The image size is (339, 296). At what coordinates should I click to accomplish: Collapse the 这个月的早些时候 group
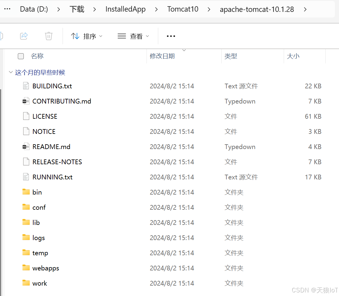pyautogui.click(x=11, y=72)
